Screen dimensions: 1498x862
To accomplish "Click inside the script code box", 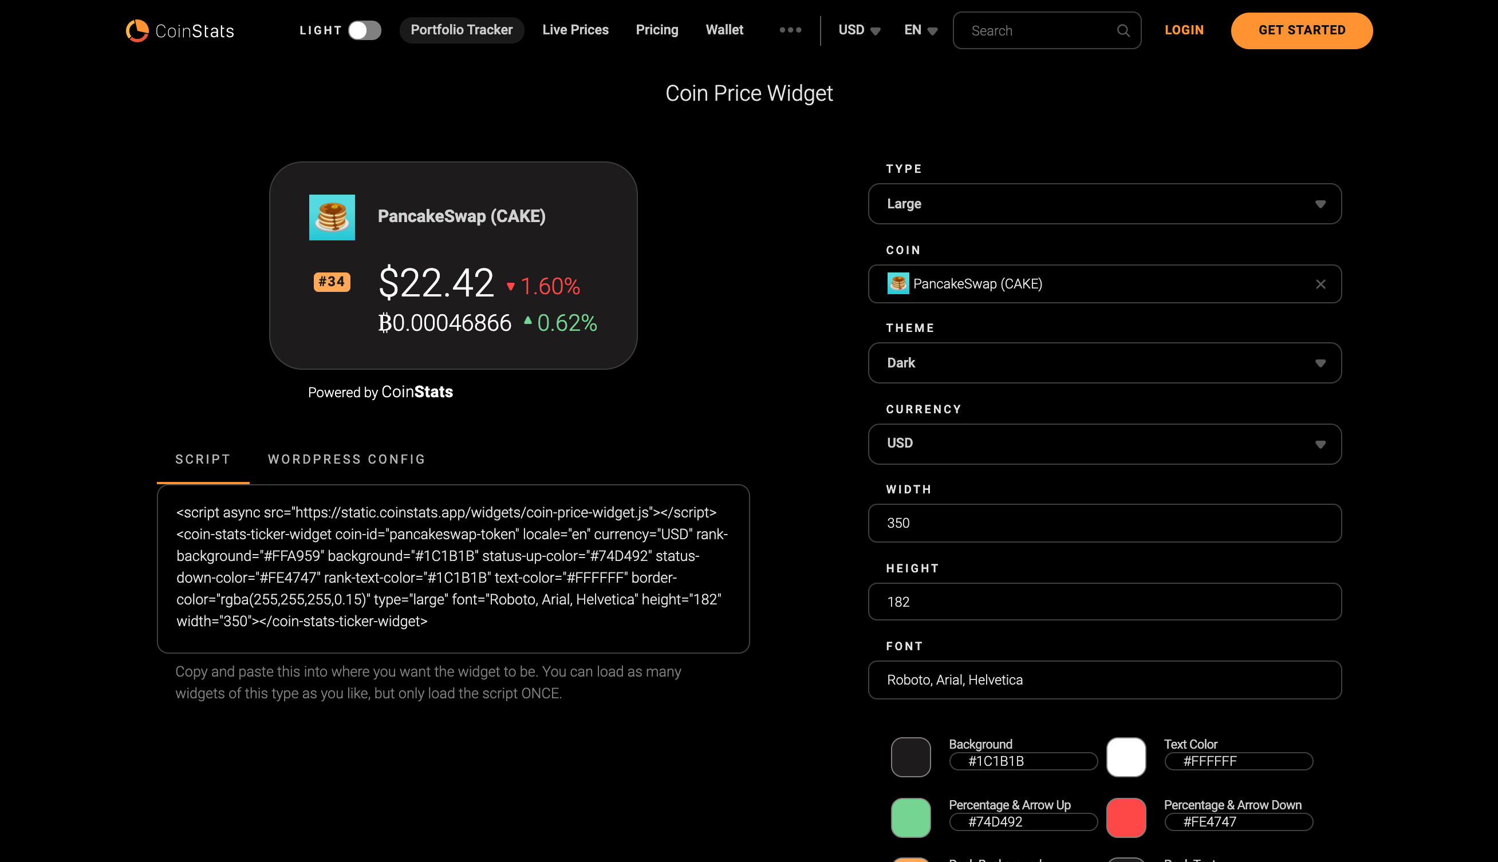I will click(x=453, y=568).
